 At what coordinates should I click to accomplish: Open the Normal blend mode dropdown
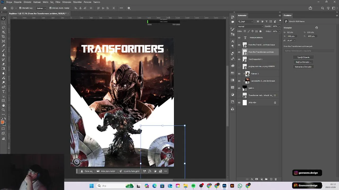[251, 26]
